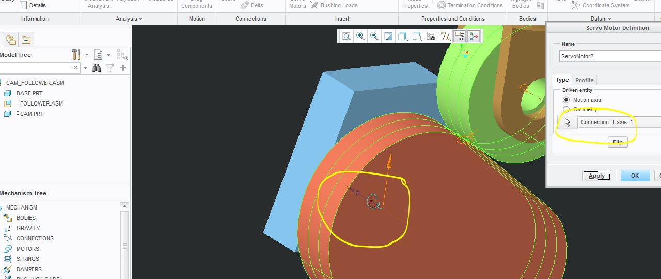Toggle the tree columns visibility icon
This screenshot has height=279, width=661.
[x=122, y=55]
